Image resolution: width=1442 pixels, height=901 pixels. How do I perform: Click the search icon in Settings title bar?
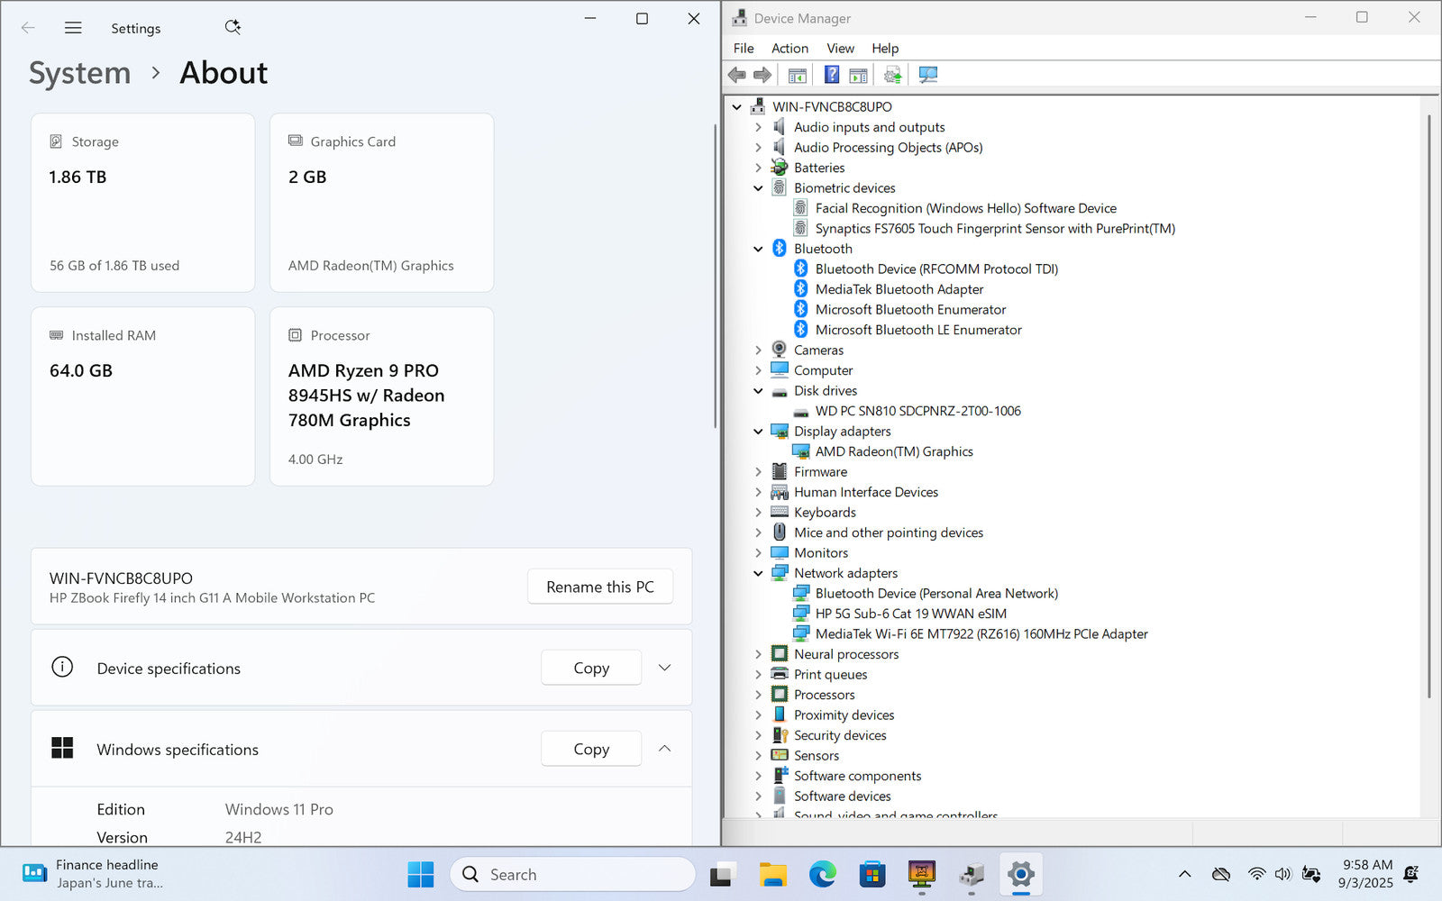tap(233, 27)
